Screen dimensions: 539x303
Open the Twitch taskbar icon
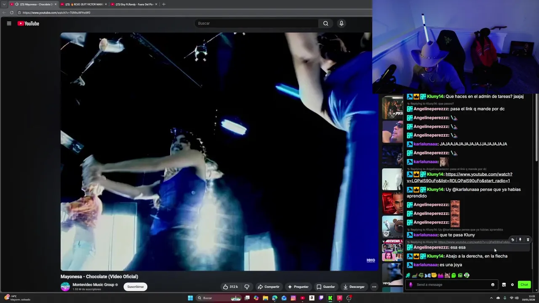tap(321, 298)
